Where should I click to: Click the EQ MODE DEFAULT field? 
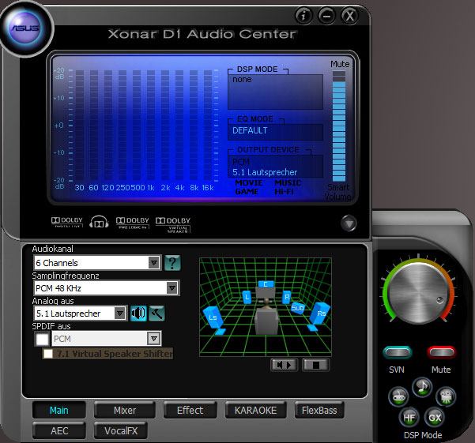(275, 132)
